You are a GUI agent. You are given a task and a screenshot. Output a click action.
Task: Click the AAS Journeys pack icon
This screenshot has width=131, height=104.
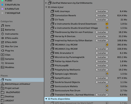pos(52,11)
